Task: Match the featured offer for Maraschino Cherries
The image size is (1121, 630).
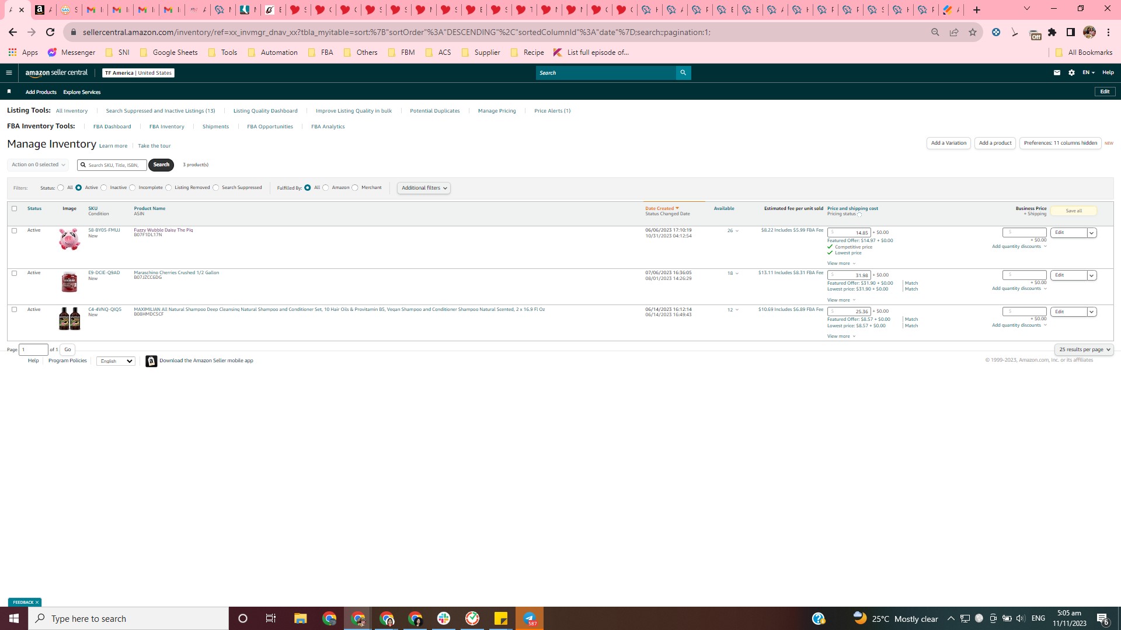Action: [x=911, y=283]
